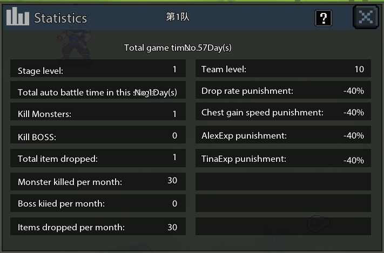Click the Statistics window title text
This screenshot has width=384, height=253.
coord(60,18)
